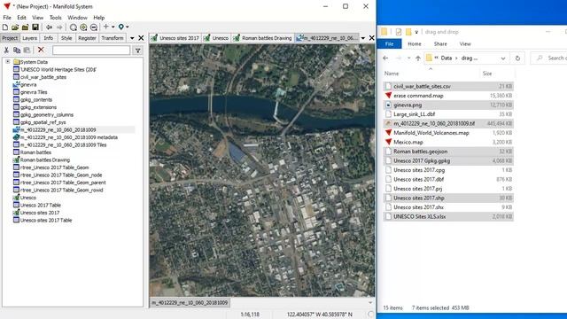This screenshot has height=319, width=567.
Task: Click the Paste icon in Project pane
Action: (x=27, y=51)
